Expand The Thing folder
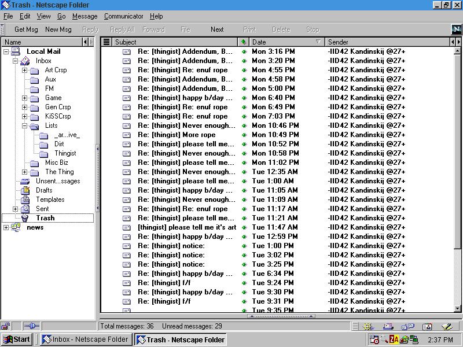 [24, 172]
